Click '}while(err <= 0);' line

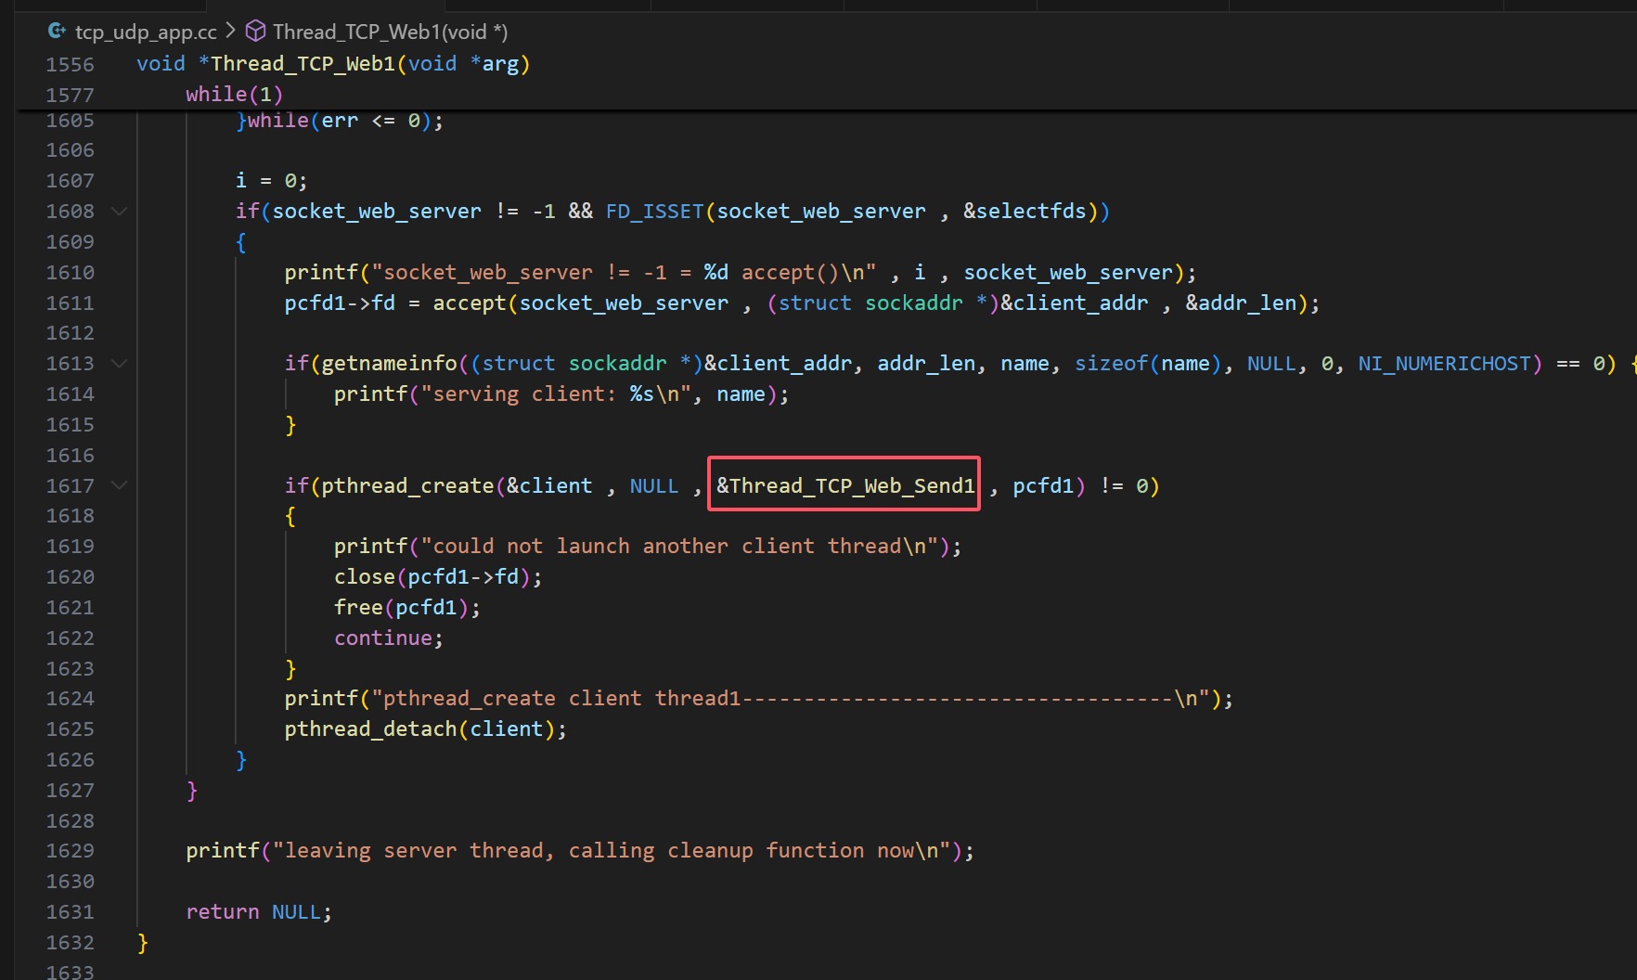(x=340, y=121)
